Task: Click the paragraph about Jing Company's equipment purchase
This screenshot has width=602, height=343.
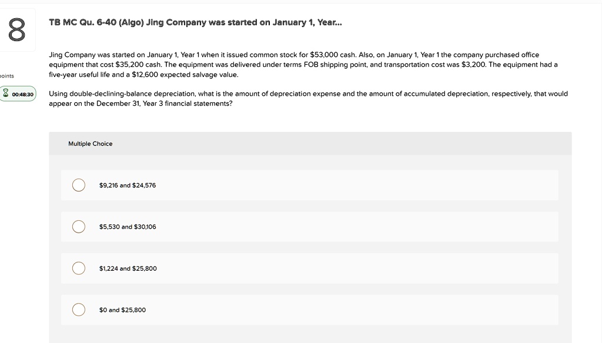Action: [x=303, y=65]
